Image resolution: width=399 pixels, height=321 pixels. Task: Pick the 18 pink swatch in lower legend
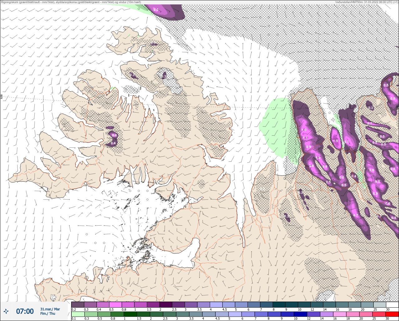point(353,314)
